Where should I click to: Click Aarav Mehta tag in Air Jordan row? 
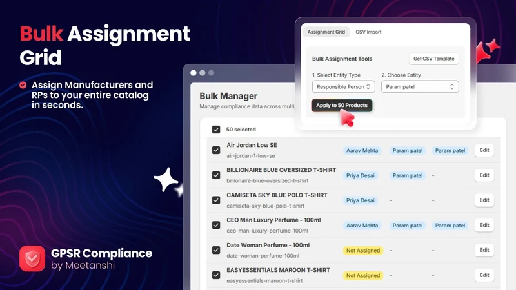(362, 151)
